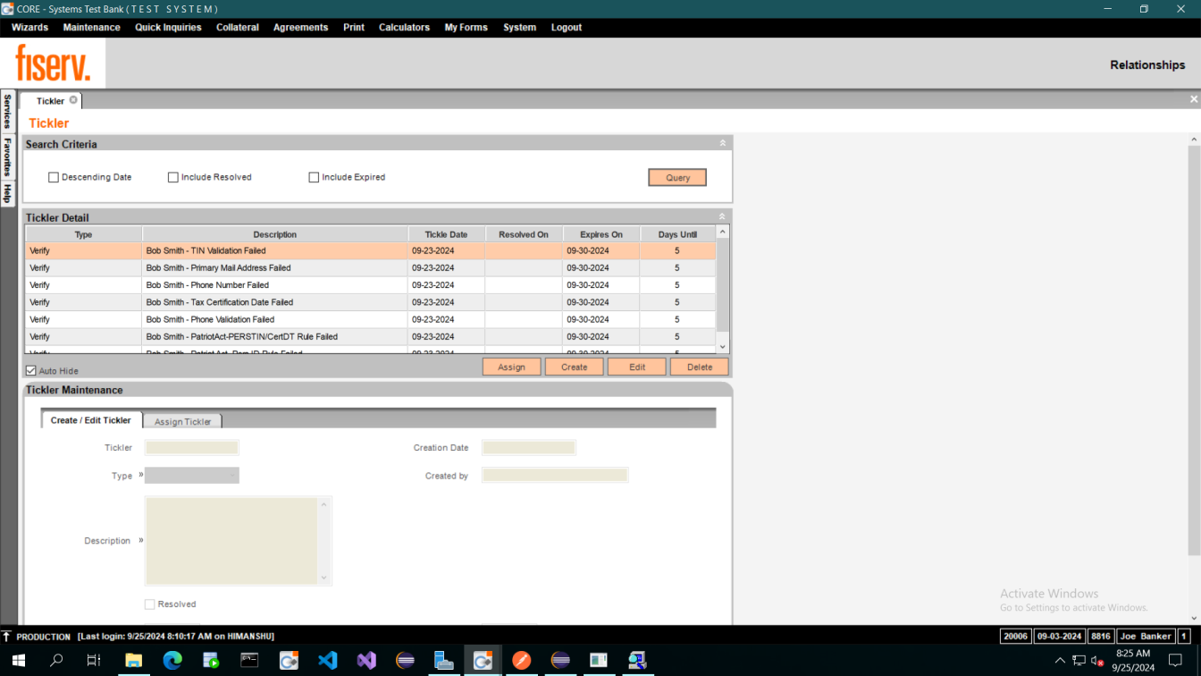Click the Description box scroll-down arrow
The width and height of the screenshot is (1201, 676).
pos(324,578)
